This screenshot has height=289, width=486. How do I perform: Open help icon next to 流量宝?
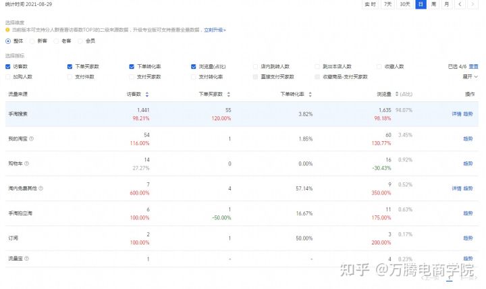coord(26,259)
